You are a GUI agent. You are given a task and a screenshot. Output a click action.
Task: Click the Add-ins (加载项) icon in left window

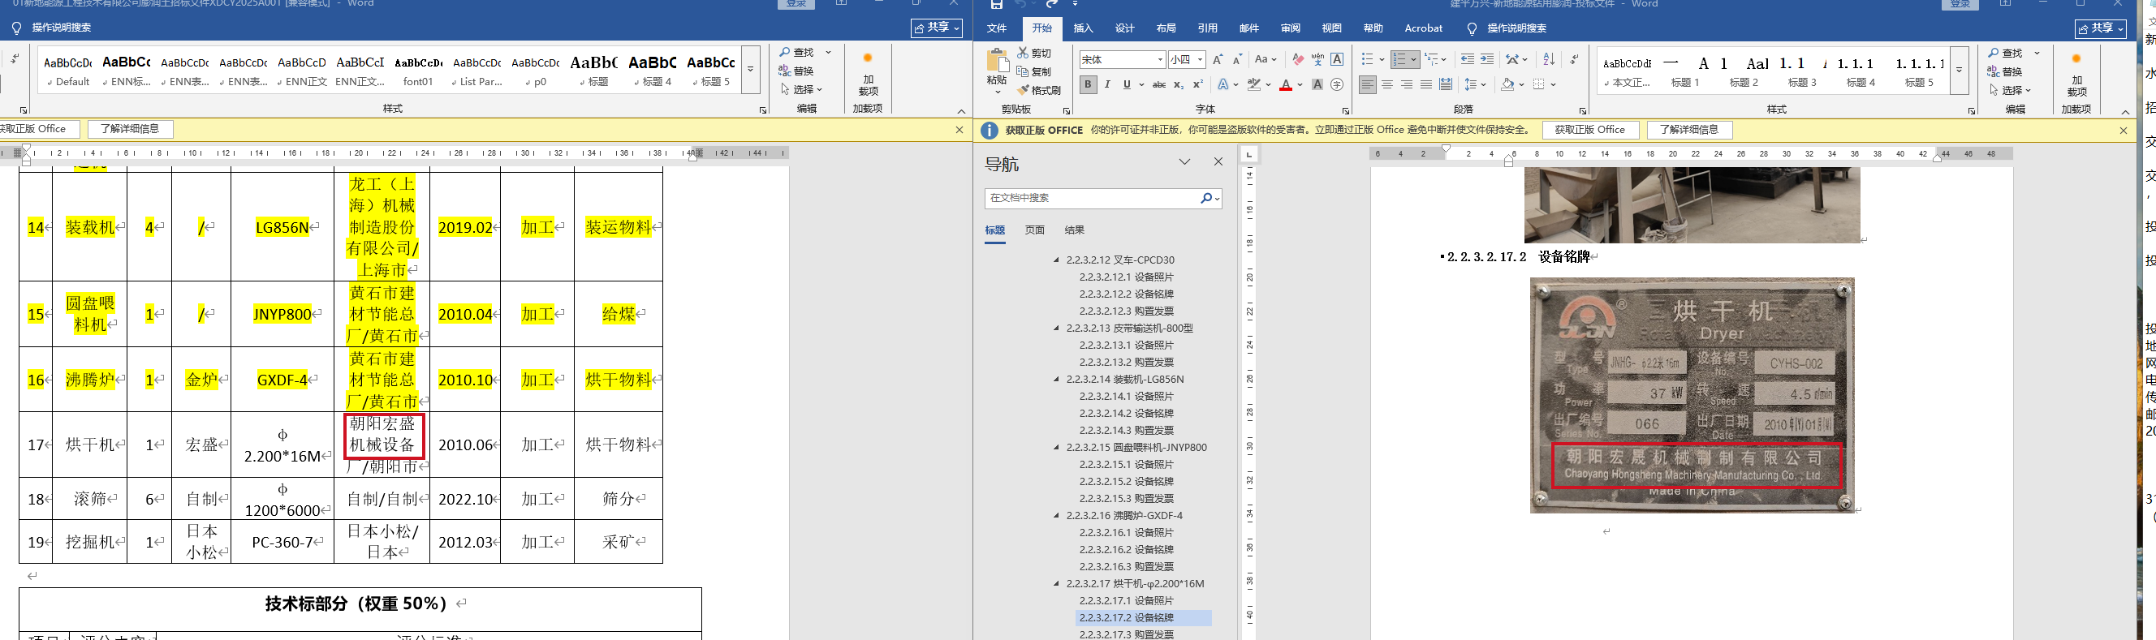tap(868, 58)
